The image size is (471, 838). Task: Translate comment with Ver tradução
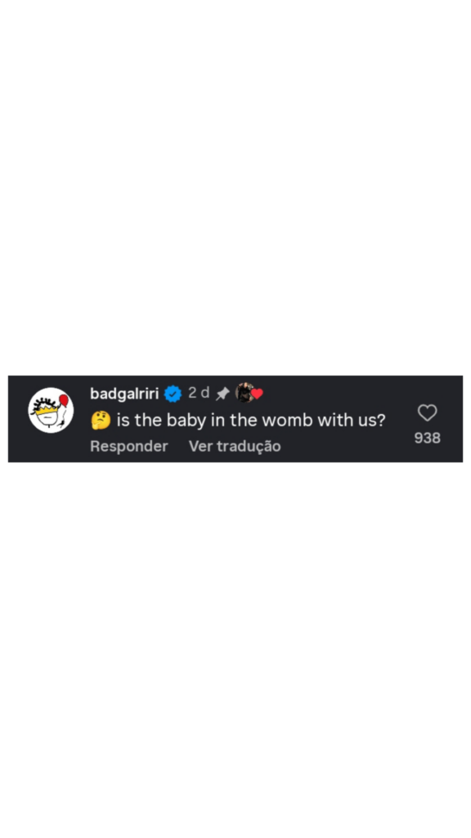(235, 446)
